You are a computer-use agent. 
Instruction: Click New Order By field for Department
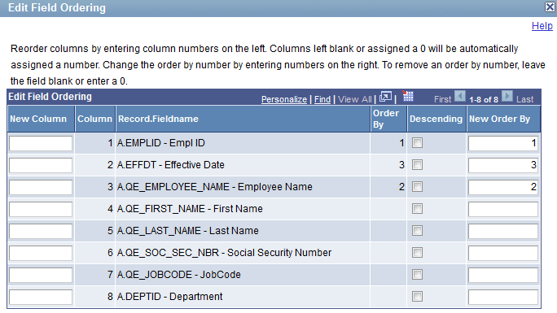[x=503, y=297]
